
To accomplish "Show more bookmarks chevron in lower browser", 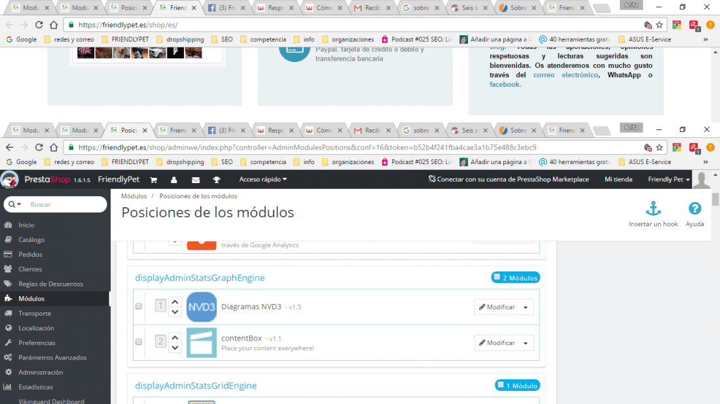I will click(x=706, y=162).
